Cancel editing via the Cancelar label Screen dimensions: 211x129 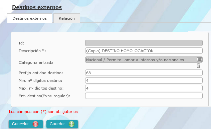20,124
